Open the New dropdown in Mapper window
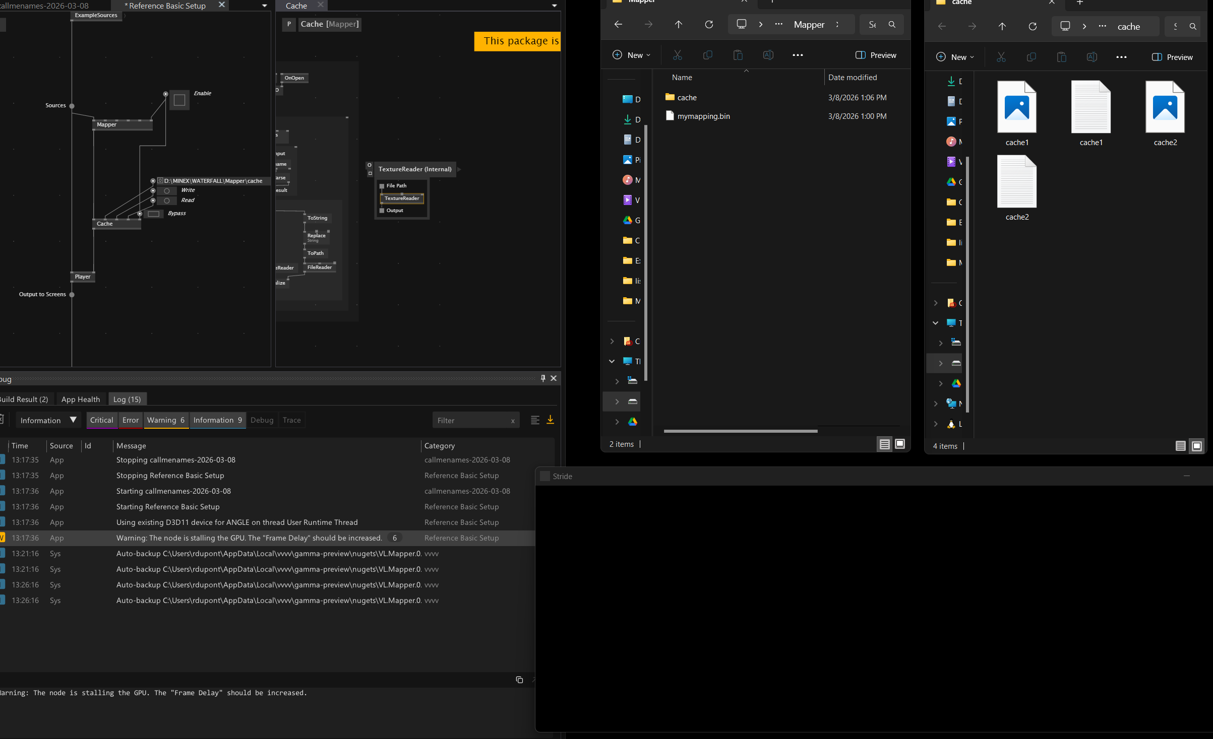The height and width of the screenshot is (739, 1213). click(631, 55)
